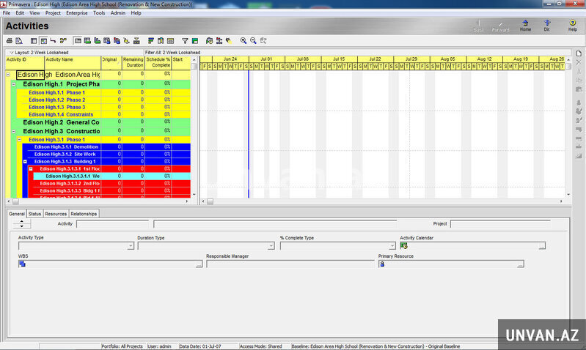Click the Primary Resource browse button

[520, 264]
